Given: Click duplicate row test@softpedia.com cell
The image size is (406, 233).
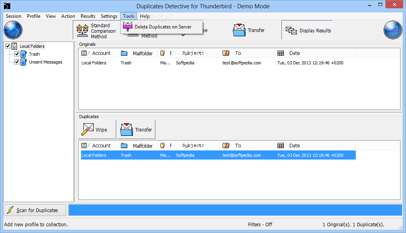Looking at the screenshot, I should click(x=242, y=155).
